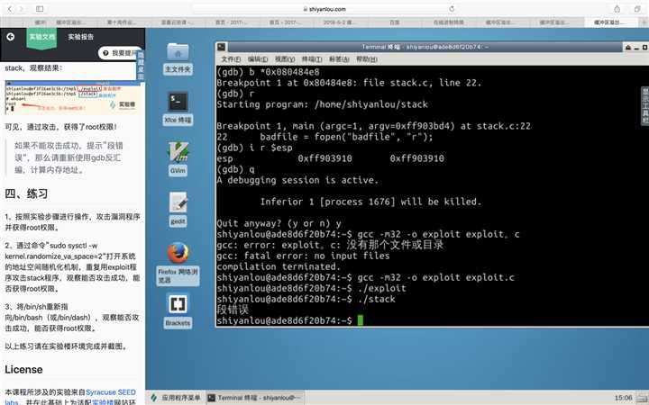
Task: Click the white circular back arrow in lab panel
Action: click(x=10, y=37)
